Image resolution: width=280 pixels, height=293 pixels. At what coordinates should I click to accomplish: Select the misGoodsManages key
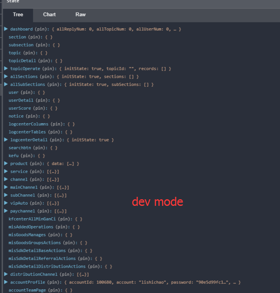27,235
